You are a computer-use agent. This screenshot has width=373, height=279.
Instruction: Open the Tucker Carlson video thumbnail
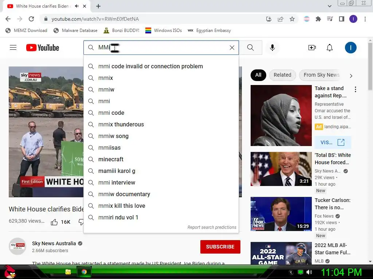pyautogui.click(x=281, y=214)
